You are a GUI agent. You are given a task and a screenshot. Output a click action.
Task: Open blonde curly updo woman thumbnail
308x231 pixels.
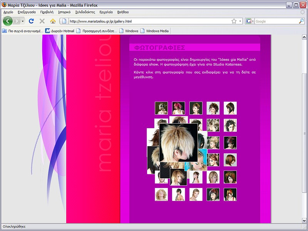[x=213, y=142]
